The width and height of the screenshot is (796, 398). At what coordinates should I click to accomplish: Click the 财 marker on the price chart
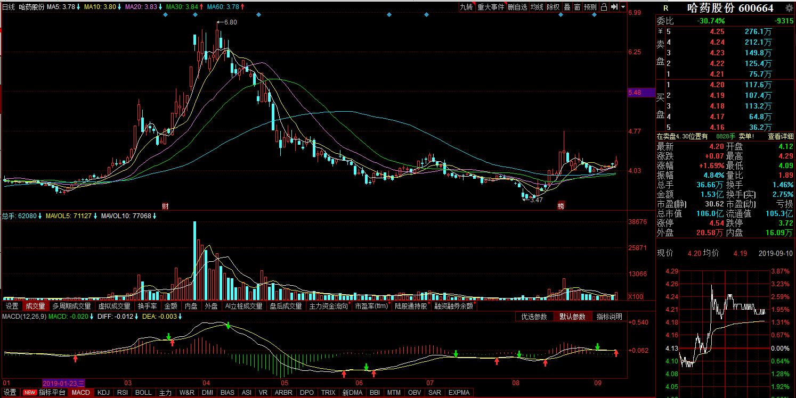coord(165,206)
